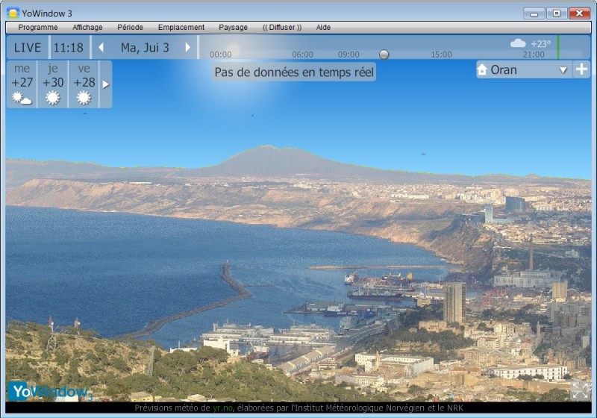Click the 00:00 mark on timeline
This screenshot has height=418, width=597.
tap(220, 54)
